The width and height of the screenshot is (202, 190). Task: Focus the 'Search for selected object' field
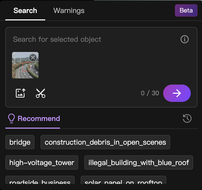click(x=92, y=39)
